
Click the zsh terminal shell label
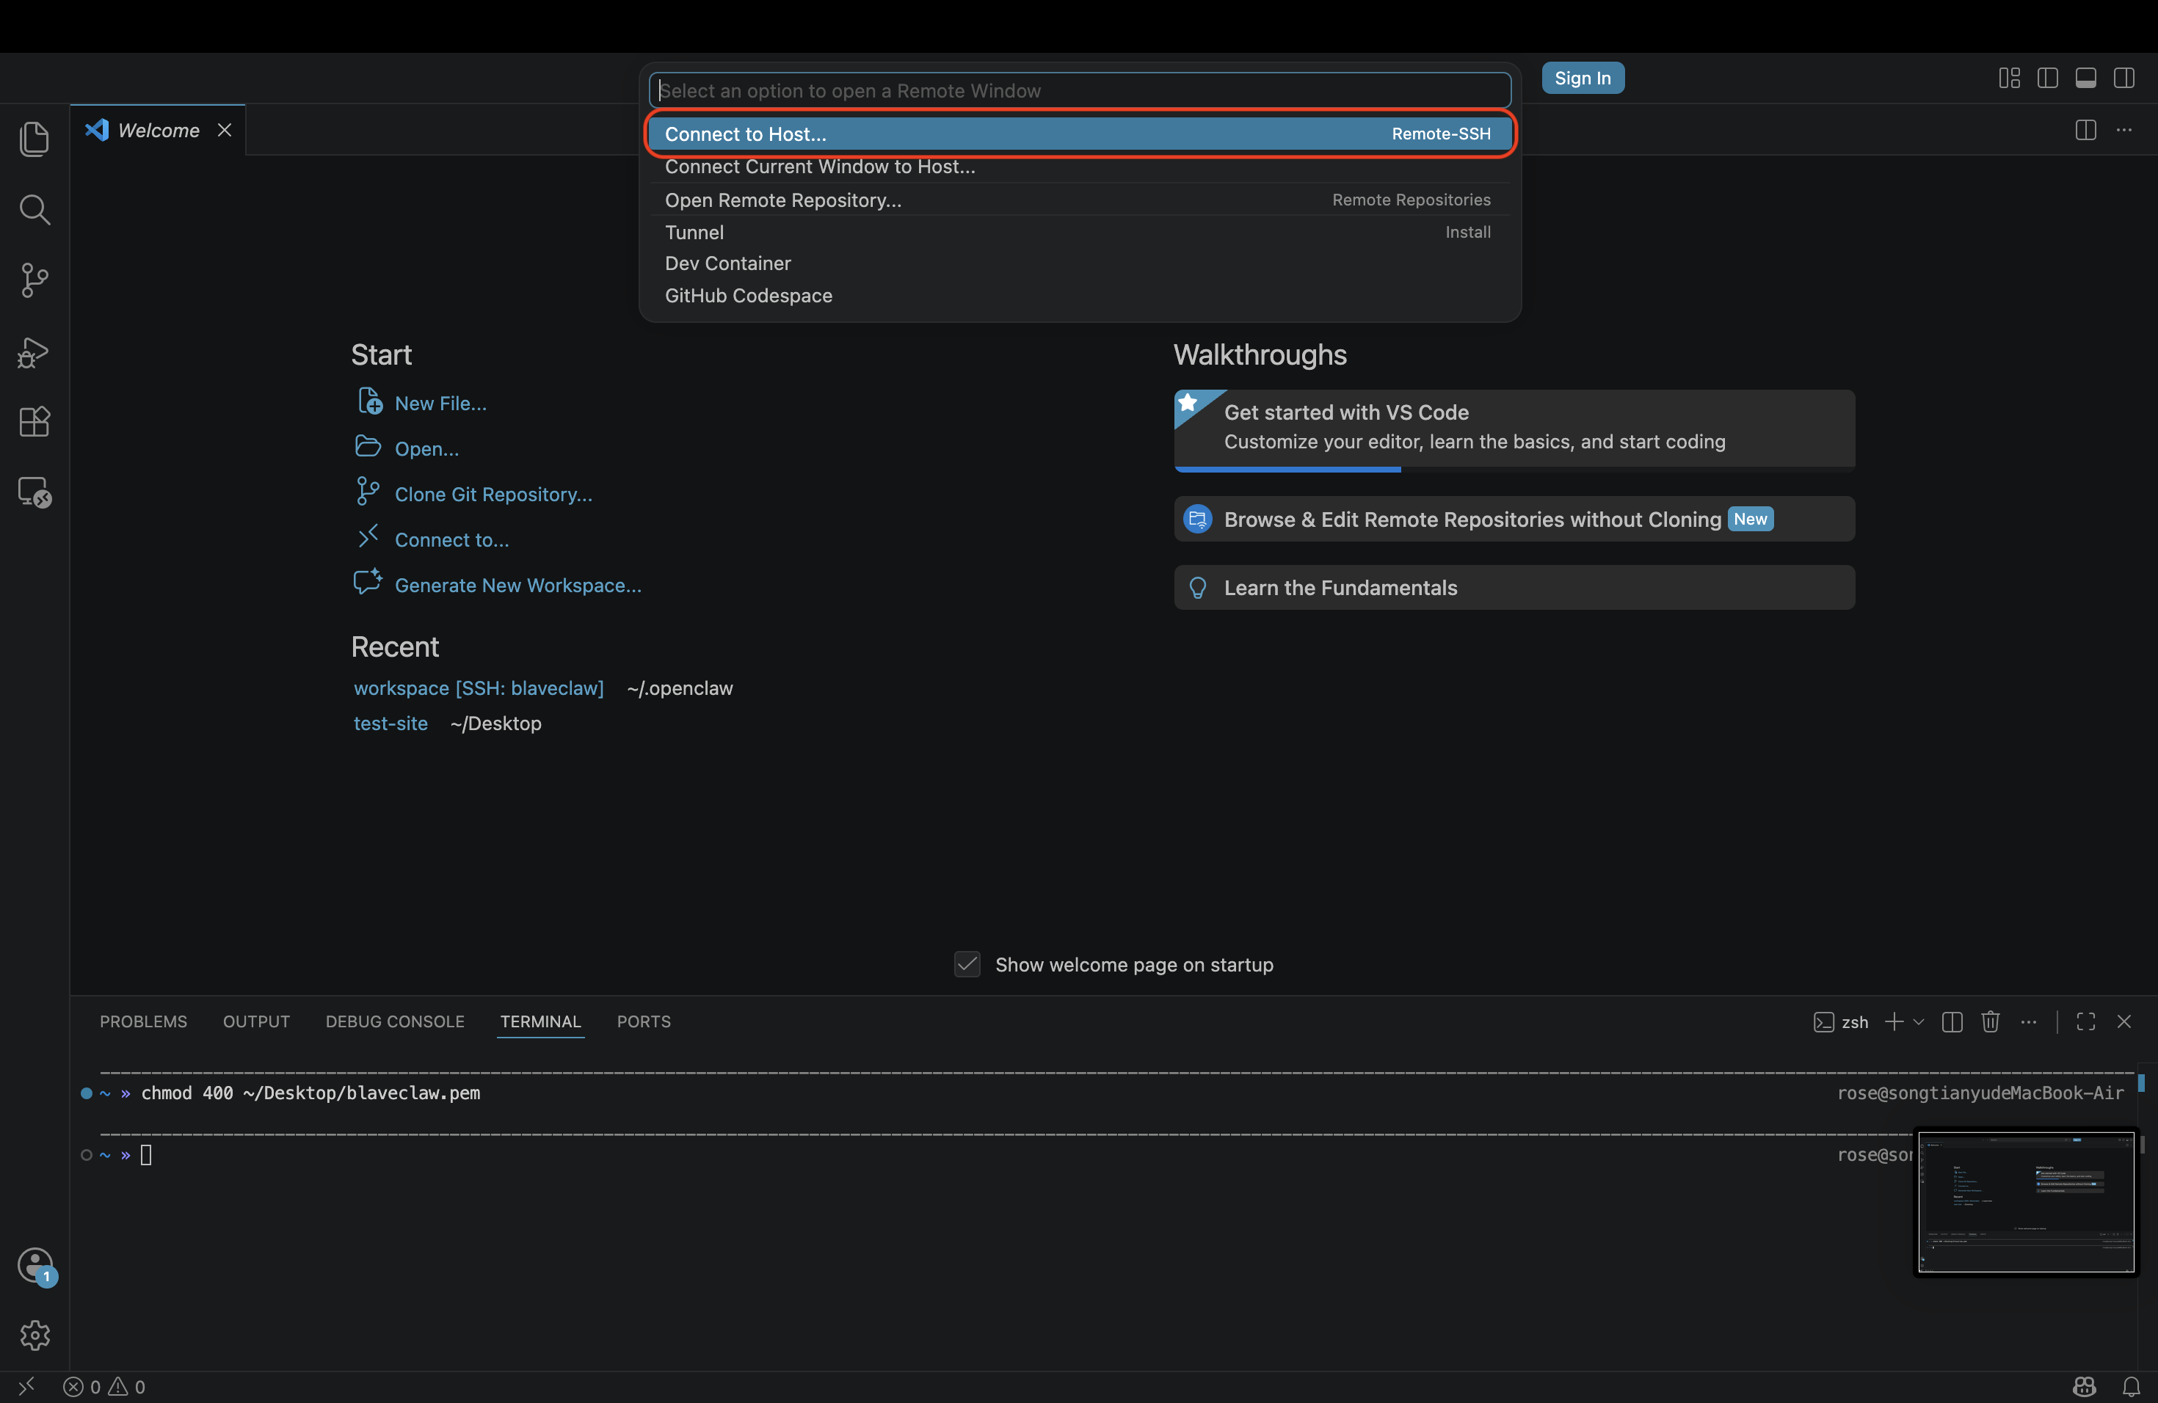[1842, 1021]
